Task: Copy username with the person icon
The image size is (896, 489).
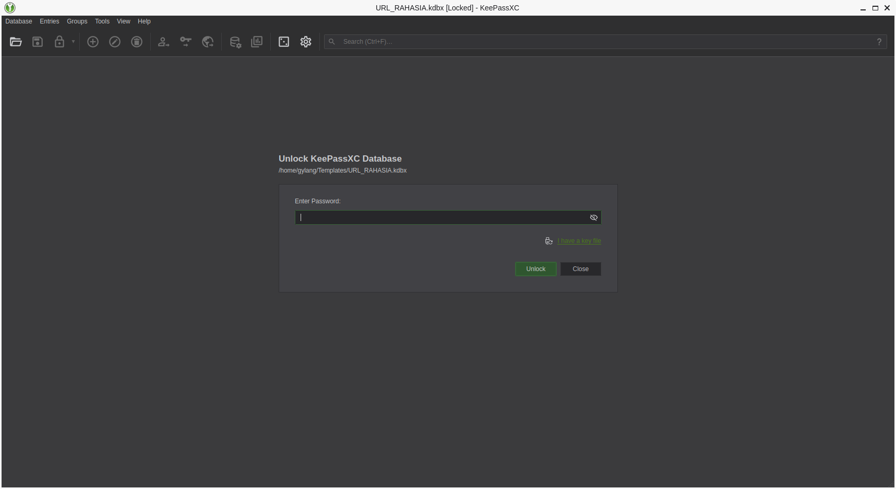Action: tap(163, 42)
